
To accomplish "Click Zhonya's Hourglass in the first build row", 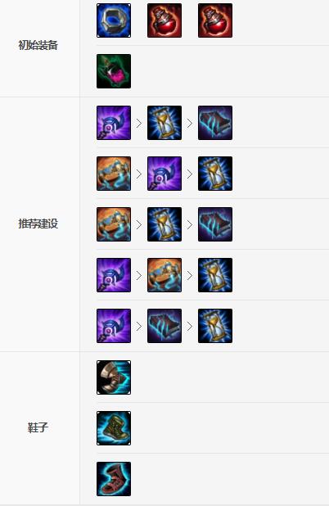I will tap(164, 123).
